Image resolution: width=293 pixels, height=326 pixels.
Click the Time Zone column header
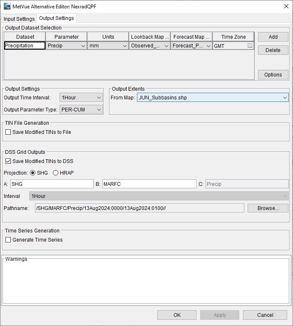click(x=233, y=37)
